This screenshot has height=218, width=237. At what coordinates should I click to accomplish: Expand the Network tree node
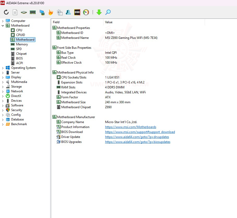[x=3, y=92]
